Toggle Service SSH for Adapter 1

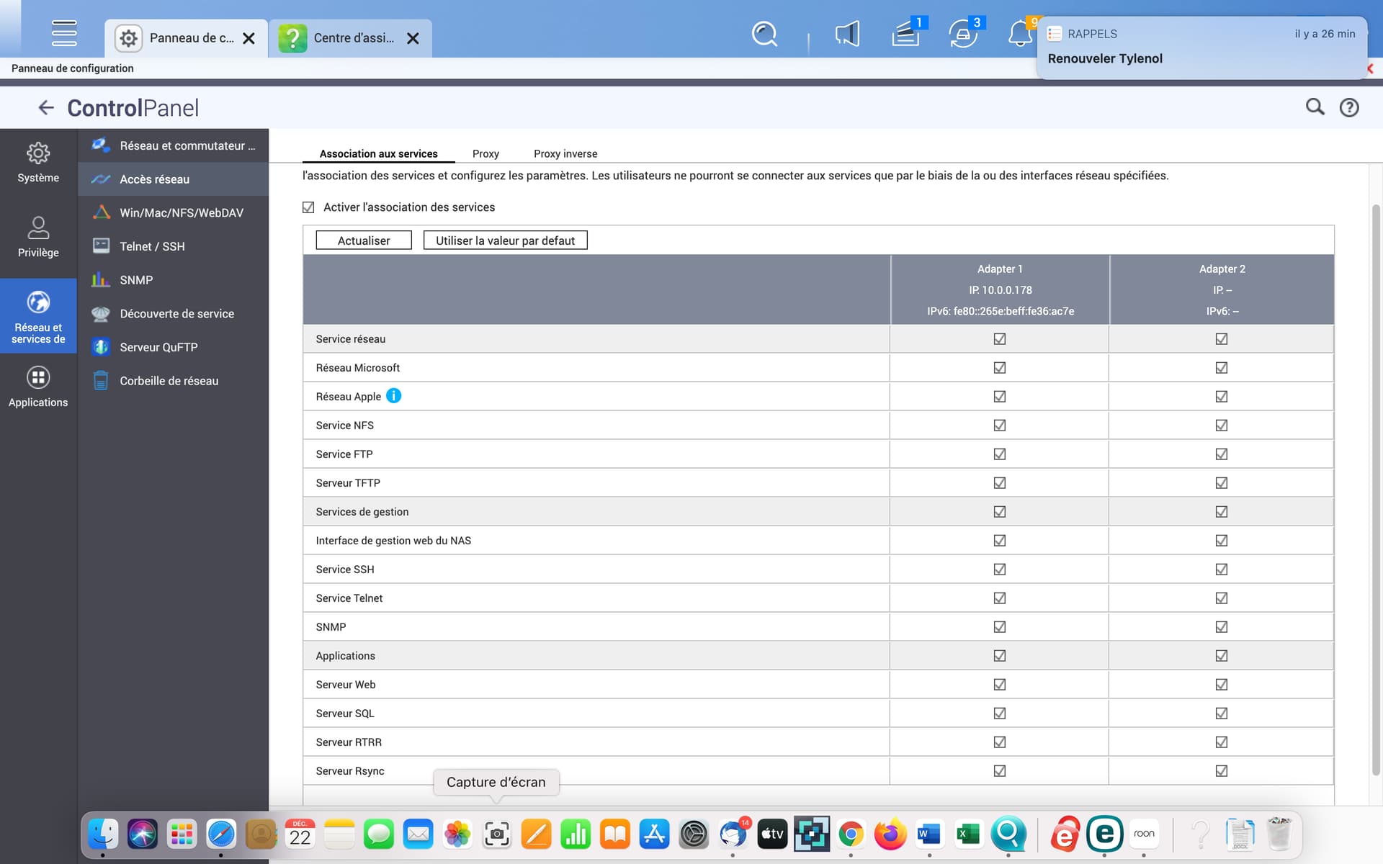point(1000,569)
